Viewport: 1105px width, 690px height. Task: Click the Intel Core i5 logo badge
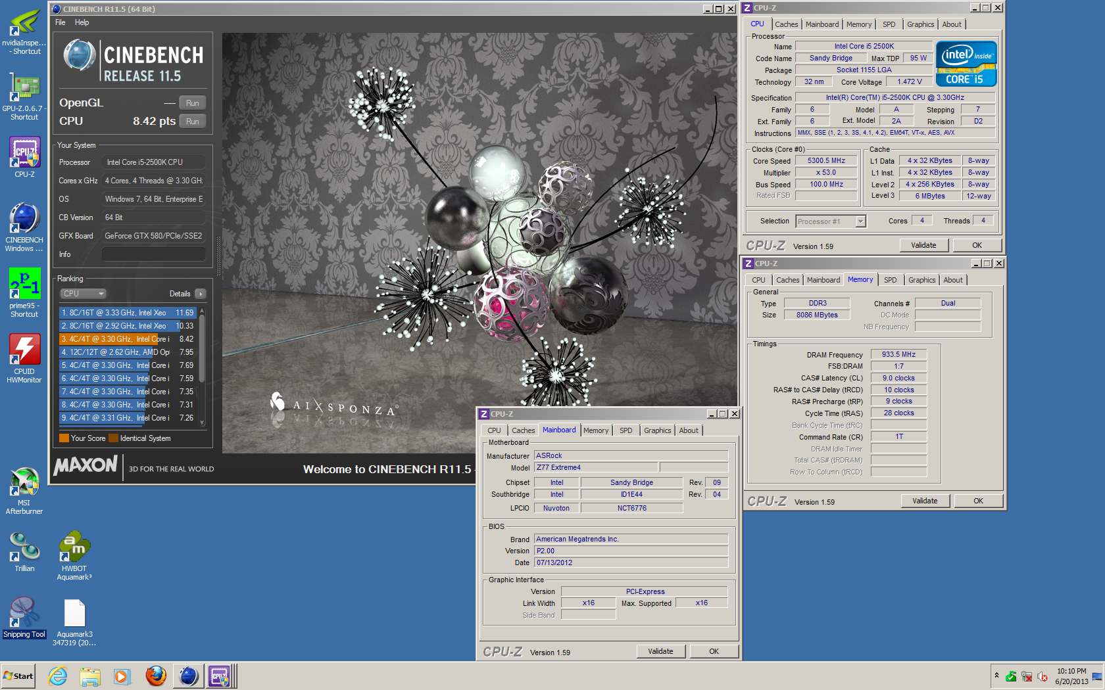966,64
